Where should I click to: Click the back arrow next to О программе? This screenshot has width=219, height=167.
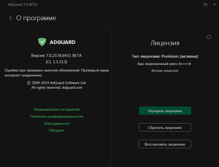[11, 18]
